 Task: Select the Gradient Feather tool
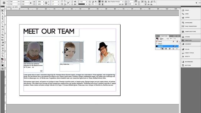pyautogui.click(x=3, y=45)
